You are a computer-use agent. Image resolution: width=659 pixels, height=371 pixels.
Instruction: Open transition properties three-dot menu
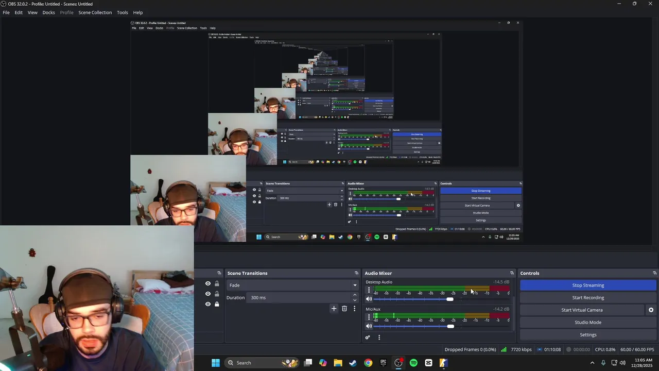tap(354, 309)
